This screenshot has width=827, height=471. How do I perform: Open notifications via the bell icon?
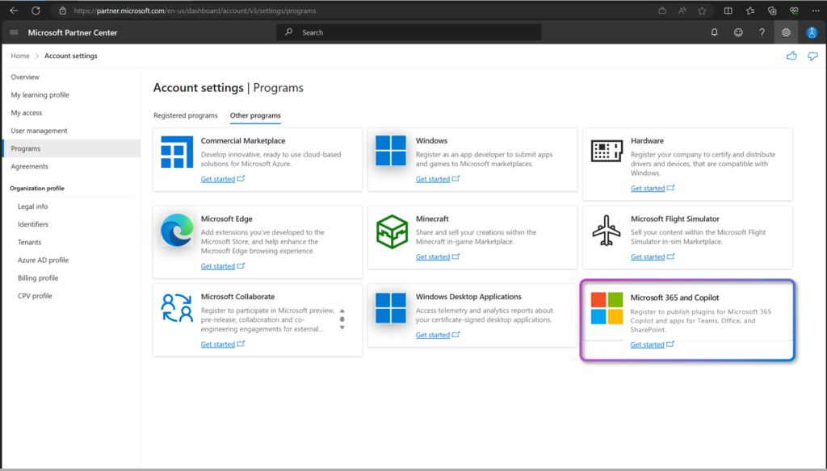pos(714,32)
